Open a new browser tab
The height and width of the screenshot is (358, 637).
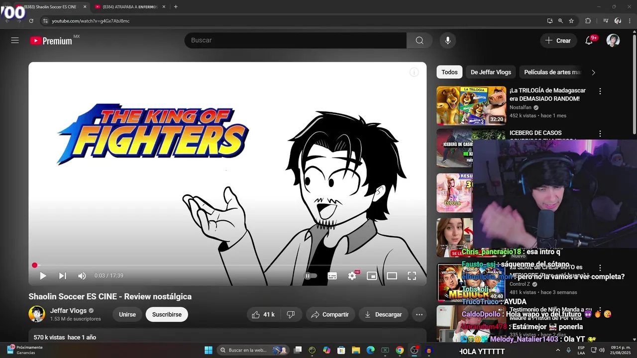176,7
